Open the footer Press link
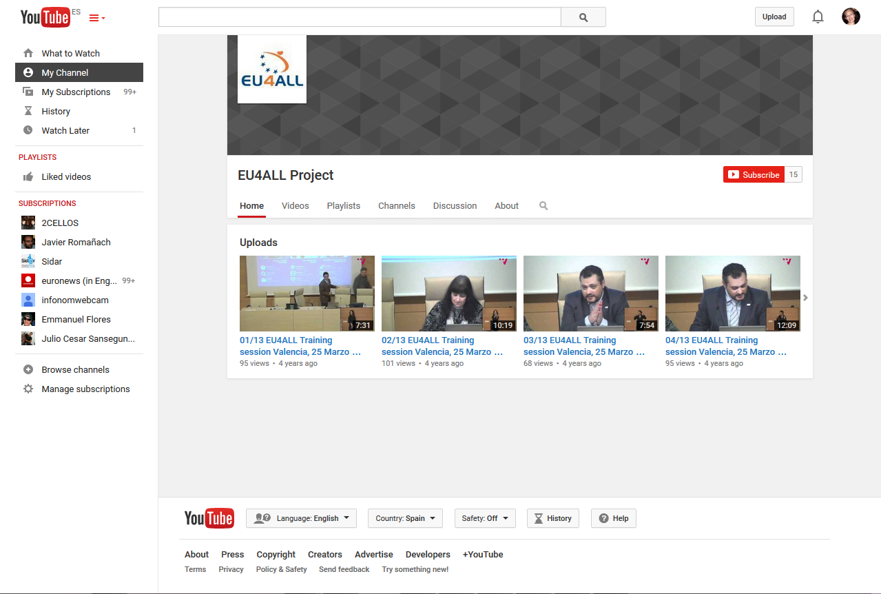Image resolution: width=881 pixels, height=594 pixels. pyautogui.click(x=233, y=554)
